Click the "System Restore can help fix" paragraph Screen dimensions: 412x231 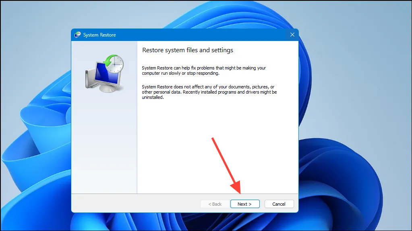(x=204, y=71)
